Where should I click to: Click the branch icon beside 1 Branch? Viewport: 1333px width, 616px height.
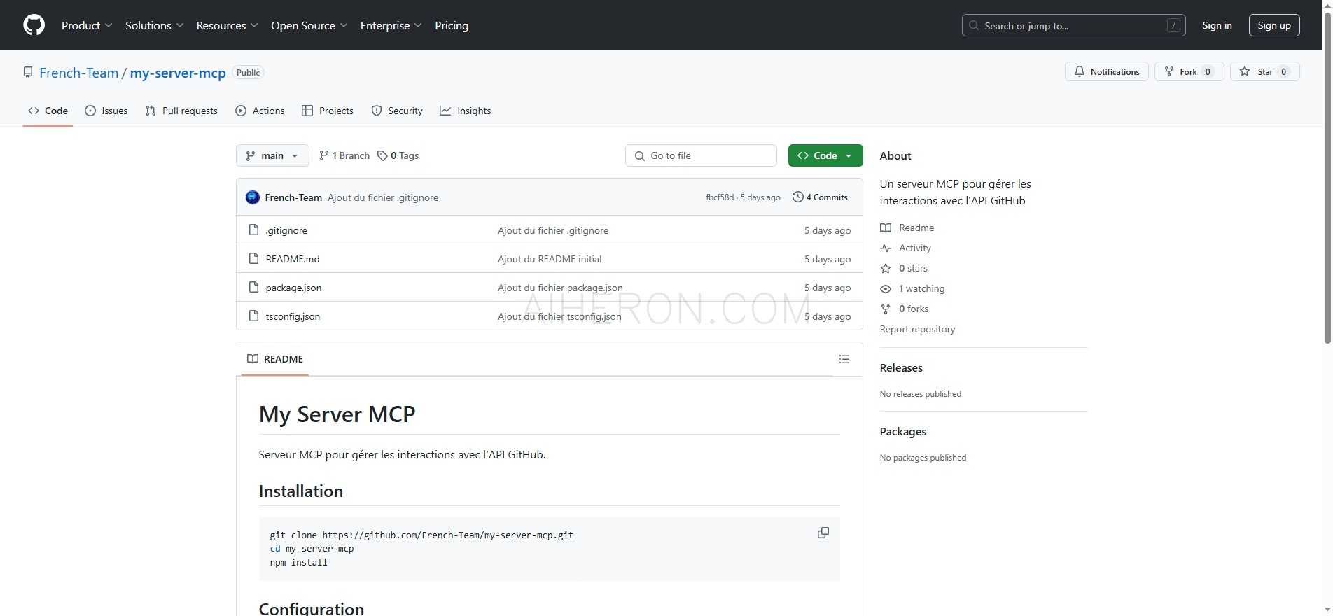(x=323, y=155)
